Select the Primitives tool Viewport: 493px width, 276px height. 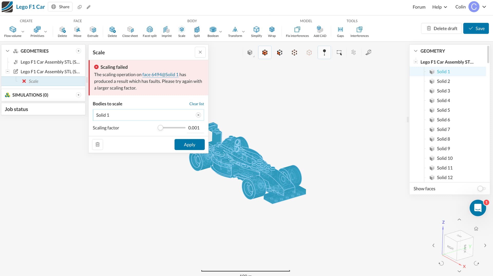click(37, 31)
